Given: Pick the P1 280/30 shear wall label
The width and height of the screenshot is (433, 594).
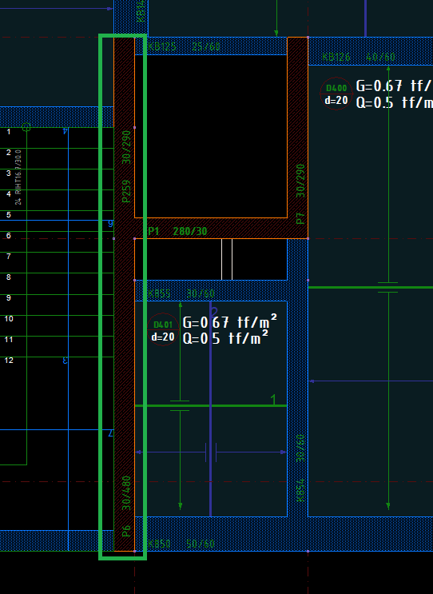Looking at the screenshot, I should [177, 231].
